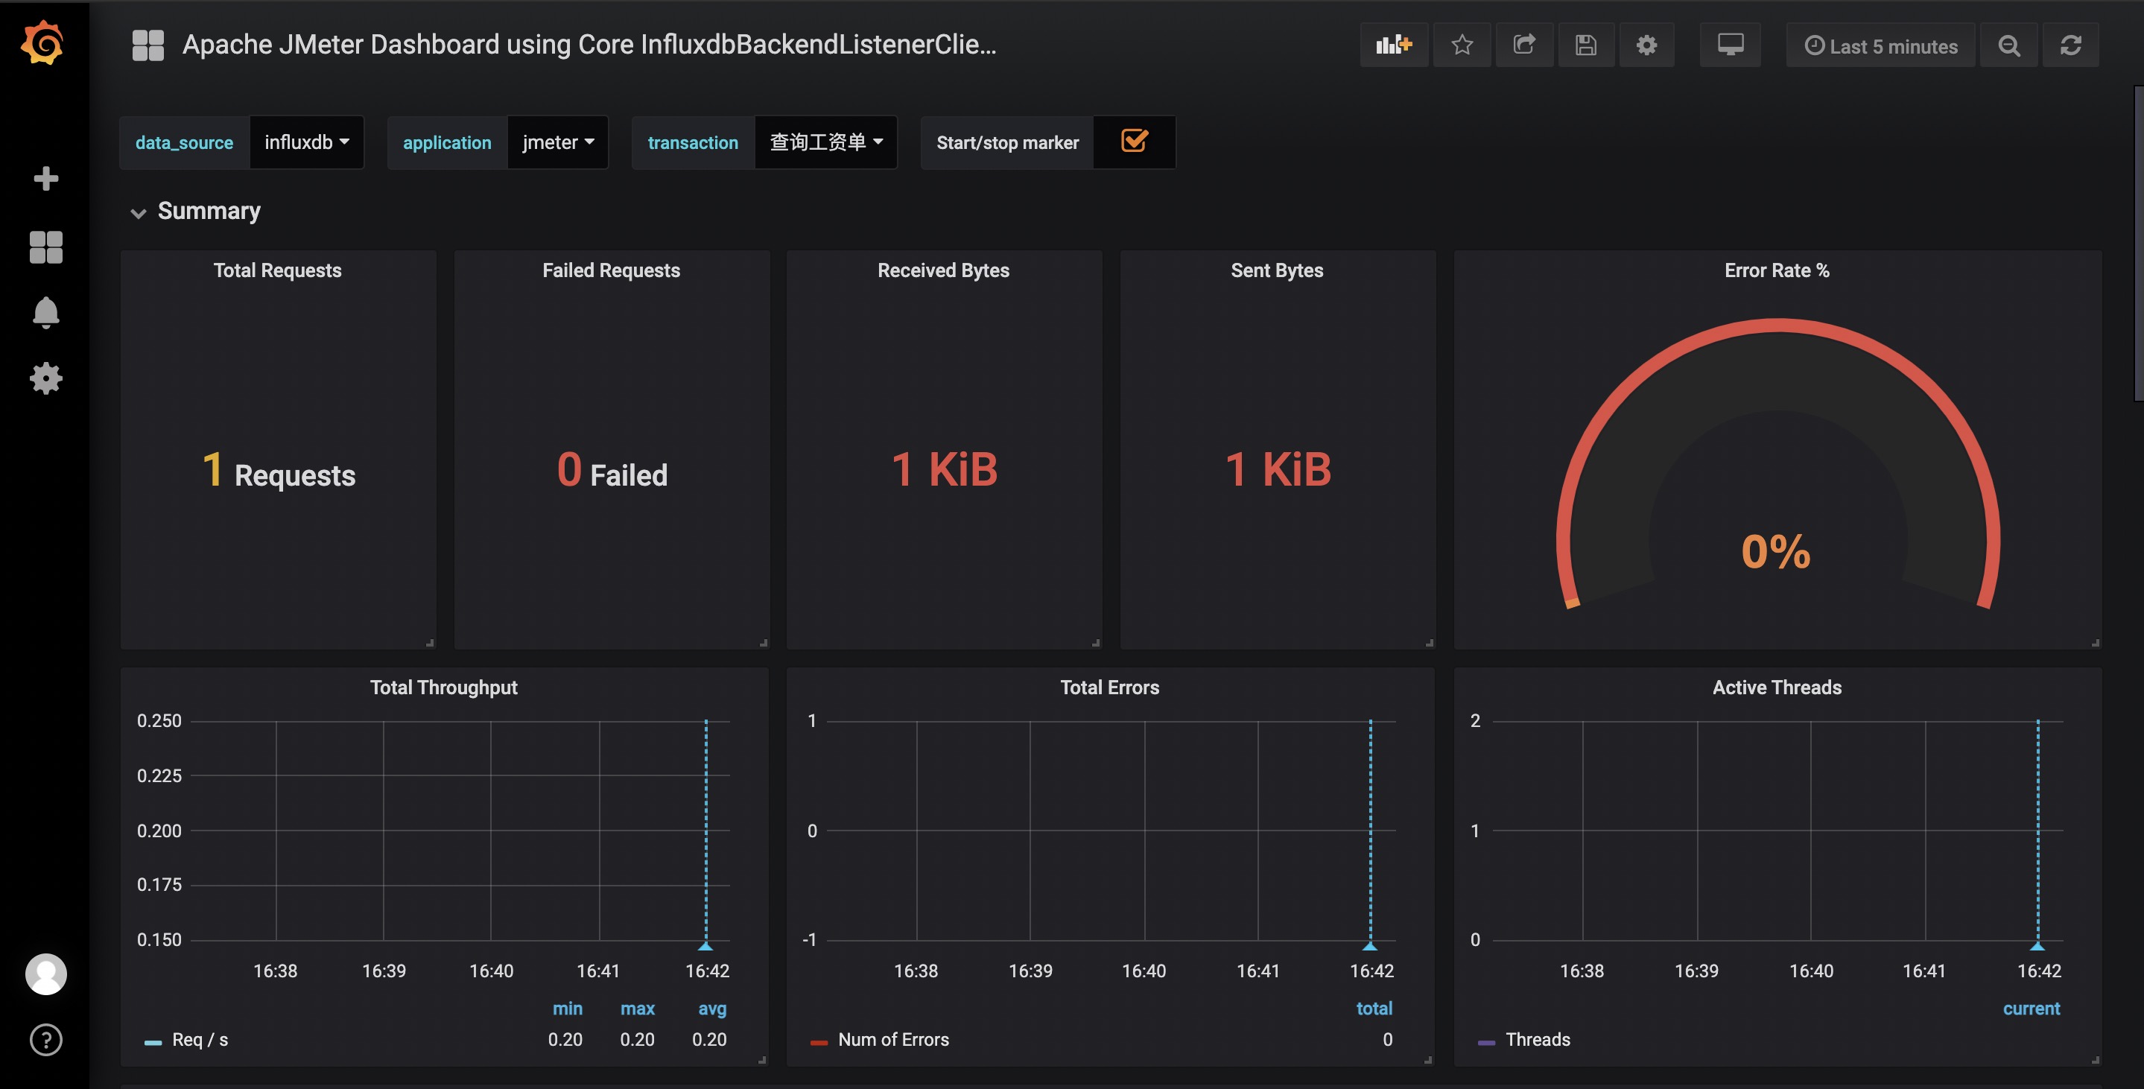Viewport: 2144px width, 1089px height.
Task: Open the Error Rate % panel title menu
Action: click(1777, 270)
